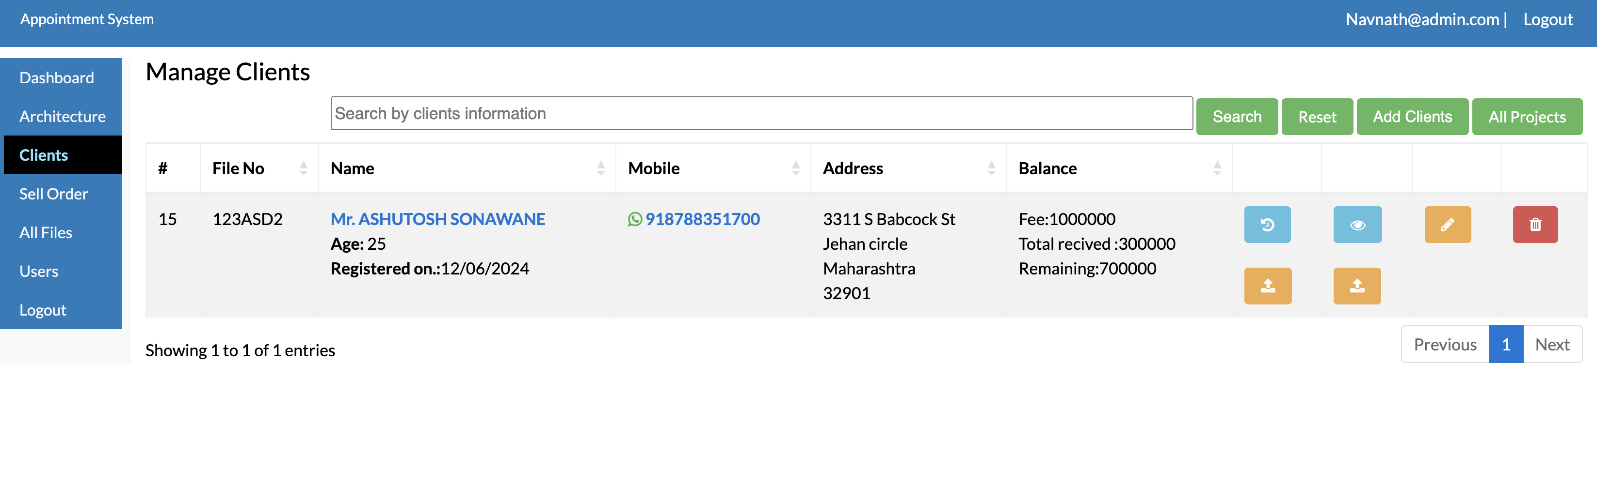Open WhatsApp icon beside mobile number
Image resolution: width=1611 pixels, height=485 pixels.
click(634, 220)
